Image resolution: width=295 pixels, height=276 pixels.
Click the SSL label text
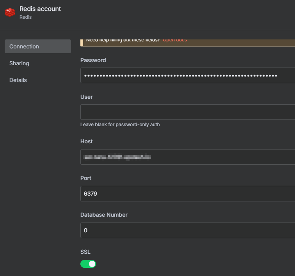click(x=85, y=252)
